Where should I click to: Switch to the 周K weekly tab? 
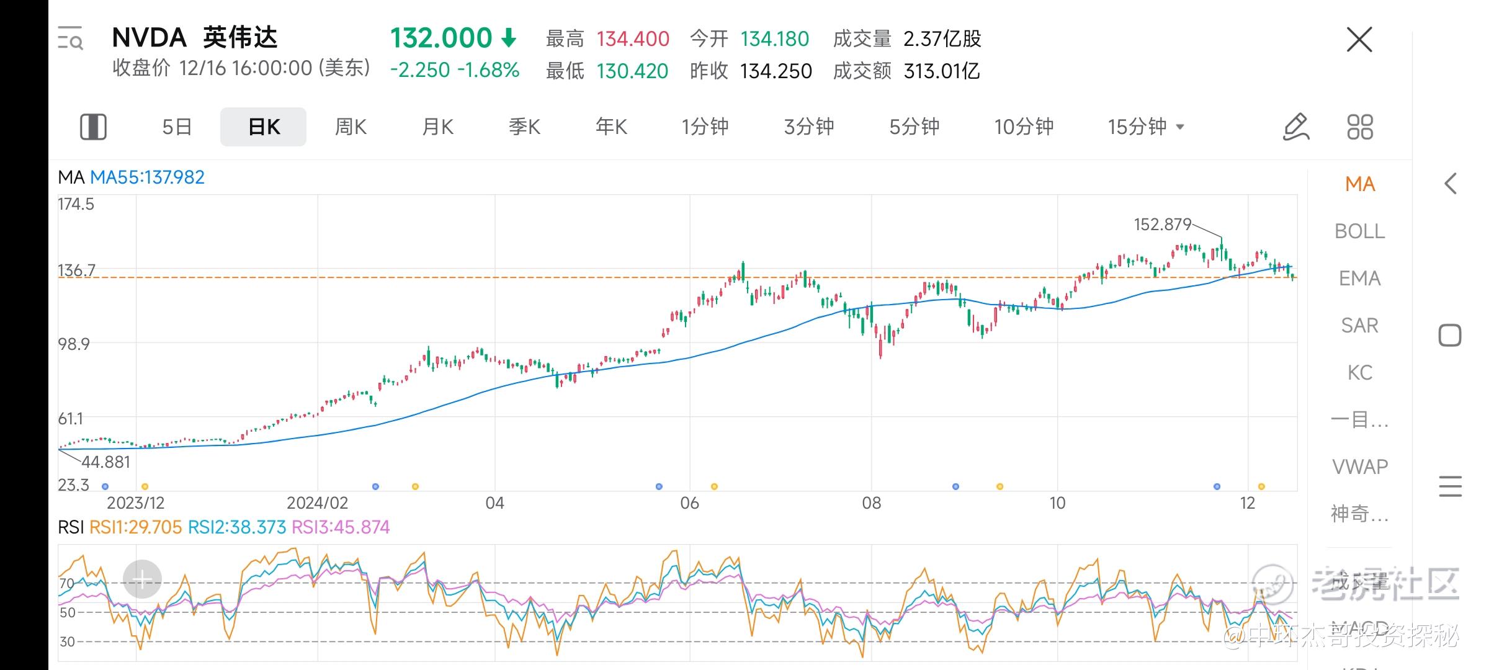tap(351, 127)
